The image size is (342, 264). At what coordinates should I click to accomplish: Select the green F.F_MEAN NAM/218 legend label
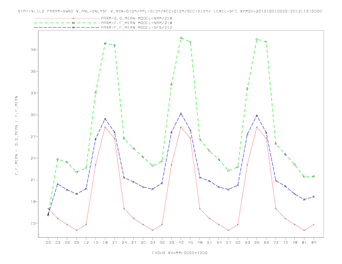136,23
